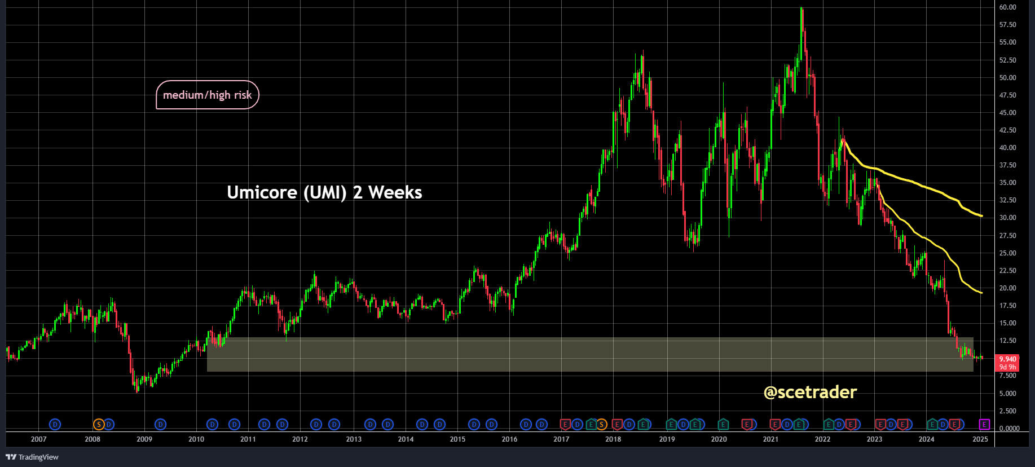Click the first dividend marker of 2013

coord(370,424)
